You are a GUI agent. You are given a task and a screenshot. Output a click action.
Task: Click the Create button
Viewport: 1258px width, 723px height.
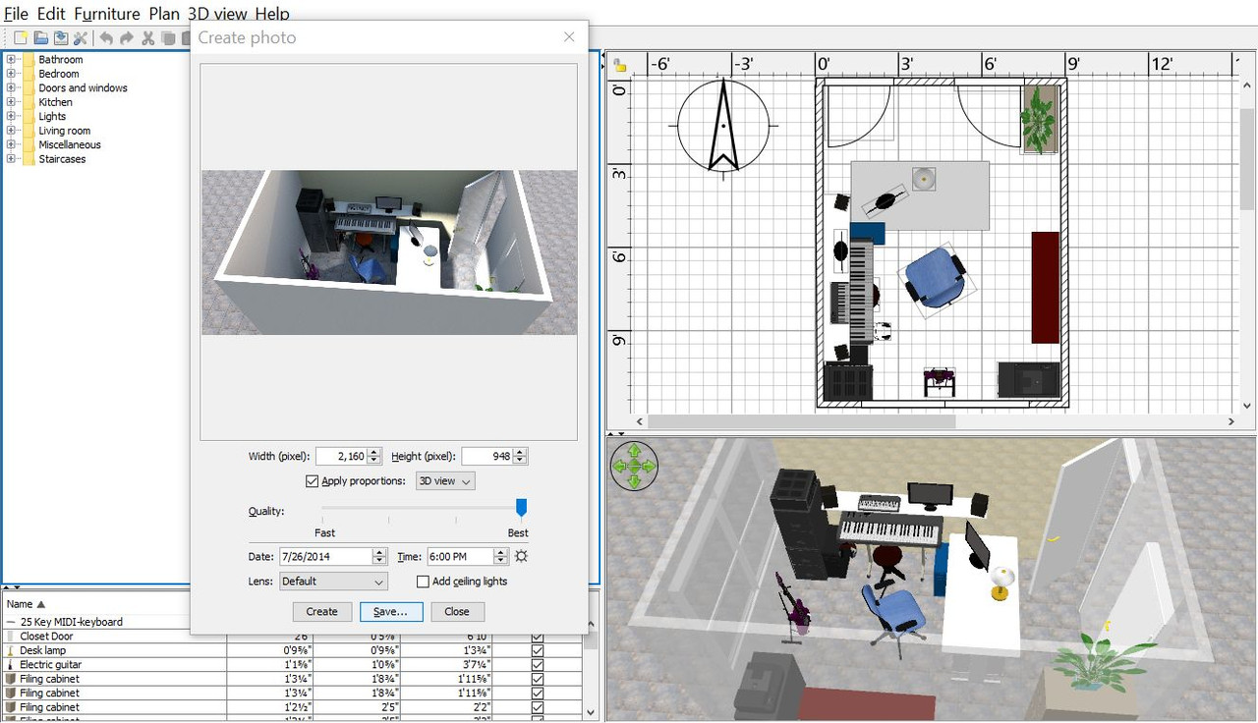(321, 611)
